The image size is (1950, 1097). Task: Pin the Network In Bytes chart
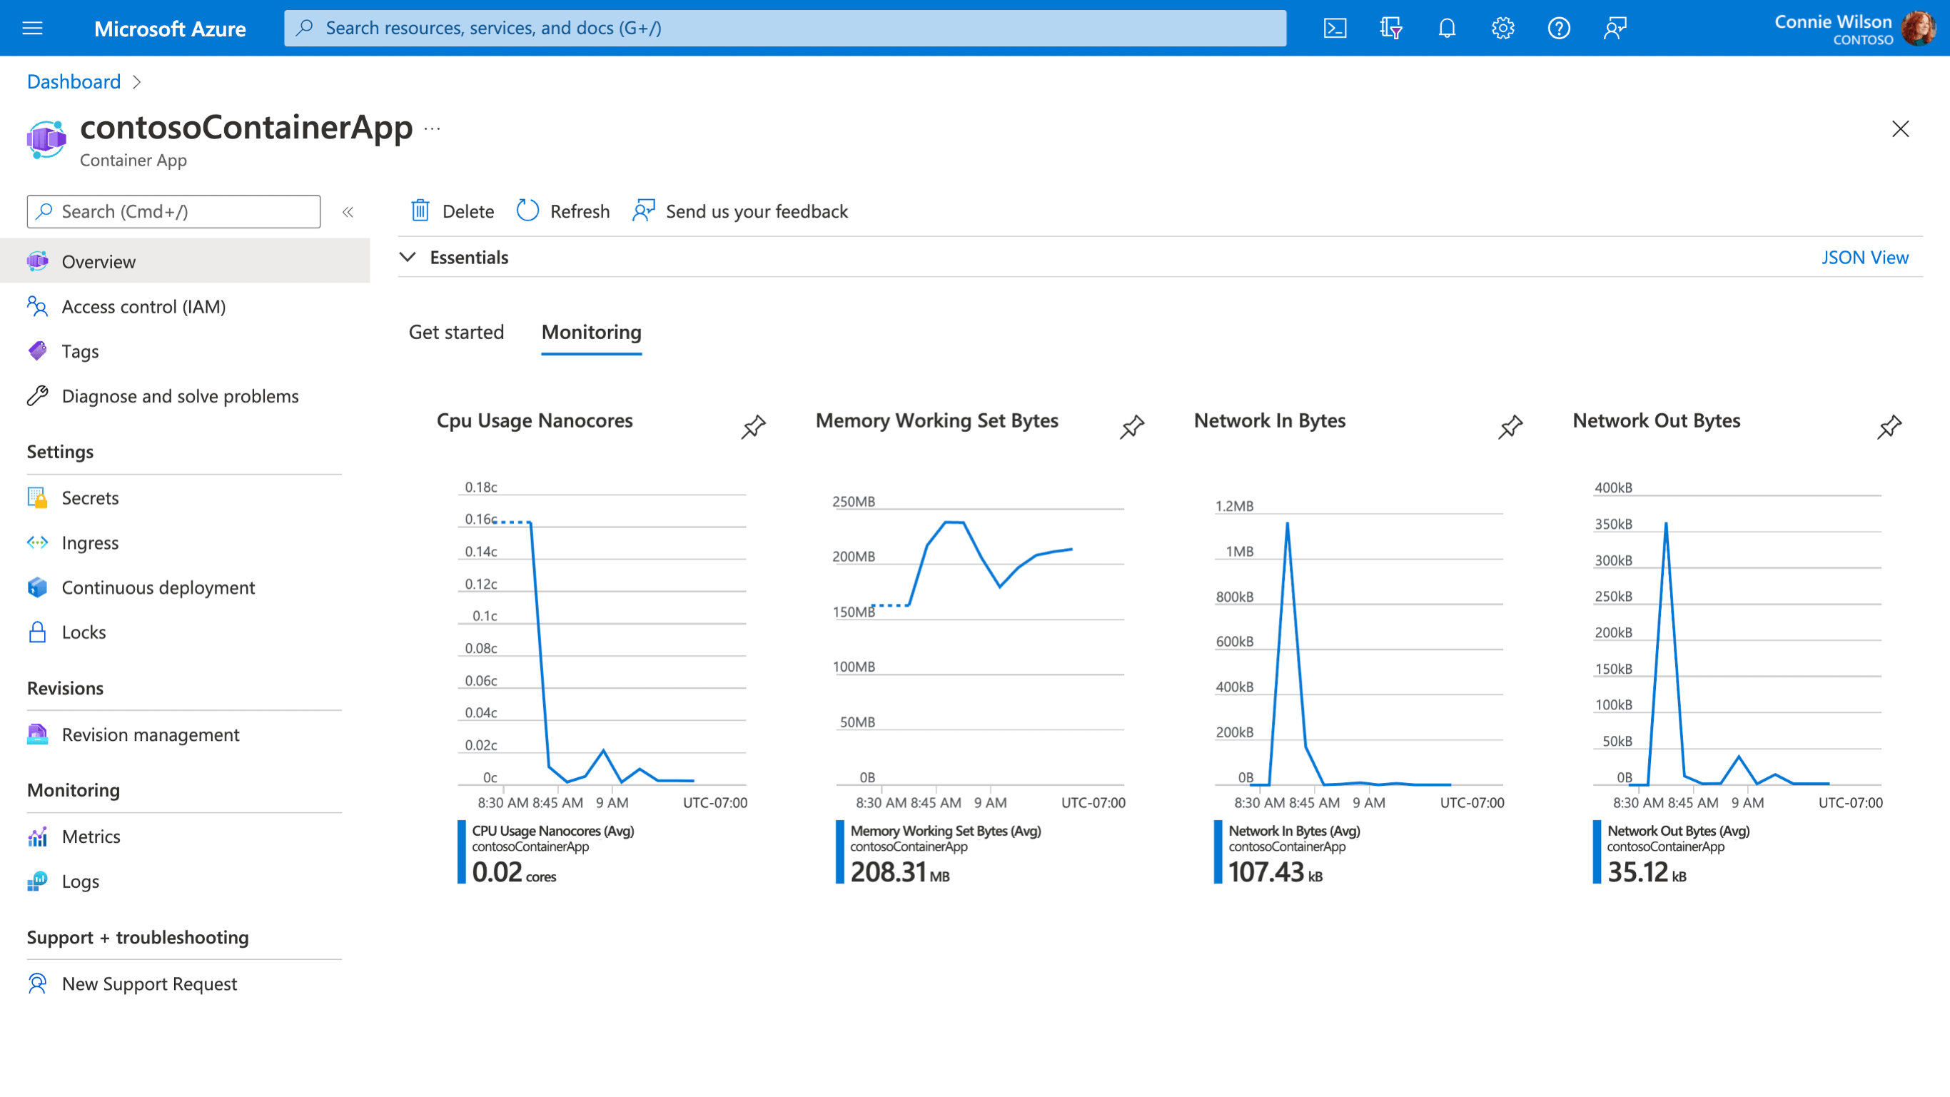1510,427
